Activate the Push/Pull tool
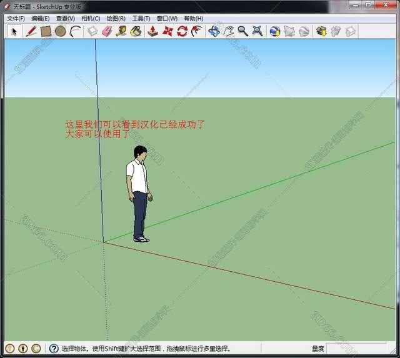The image size is (400, 358). point(152,31)
